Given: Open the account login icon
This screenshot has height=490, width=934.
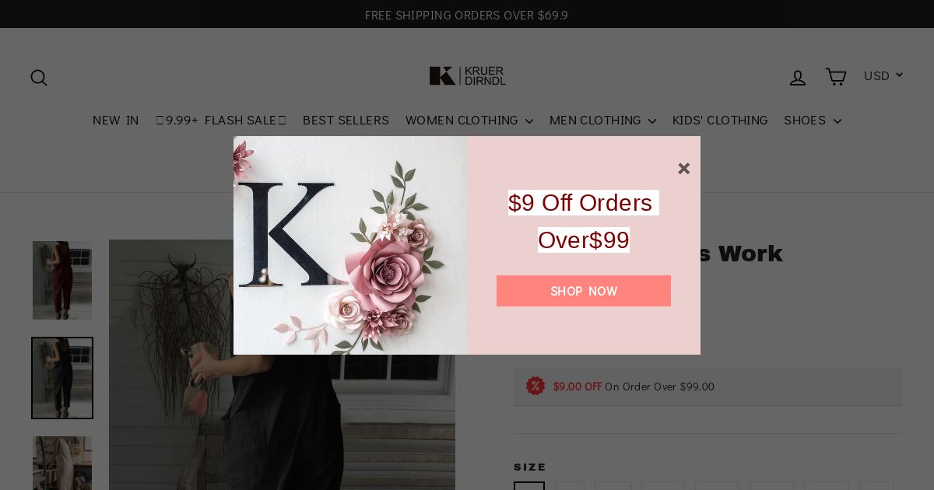Looking at the screenshot, I should tap(798, 78).
